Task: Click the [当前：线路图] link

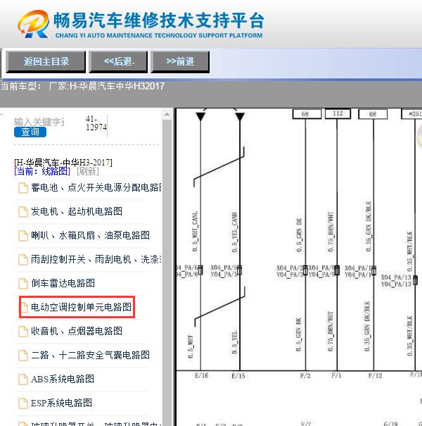Action: [42, 171]
